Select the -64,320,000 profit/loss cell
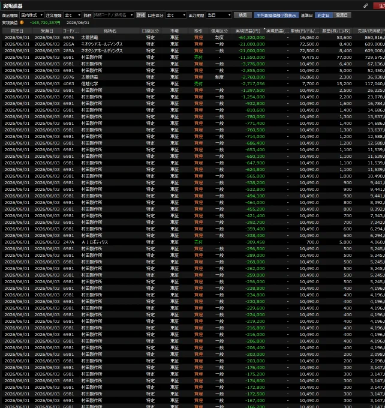Viewport: 385px width, 408px height. (x=251, y=37)
